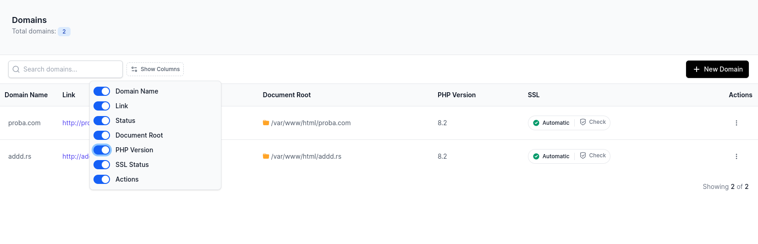The height and width of the screenshot is (244, 758).
Task: Click the Show Columns sliders icon
Action: pyautogui.click(x=134, y=69)
